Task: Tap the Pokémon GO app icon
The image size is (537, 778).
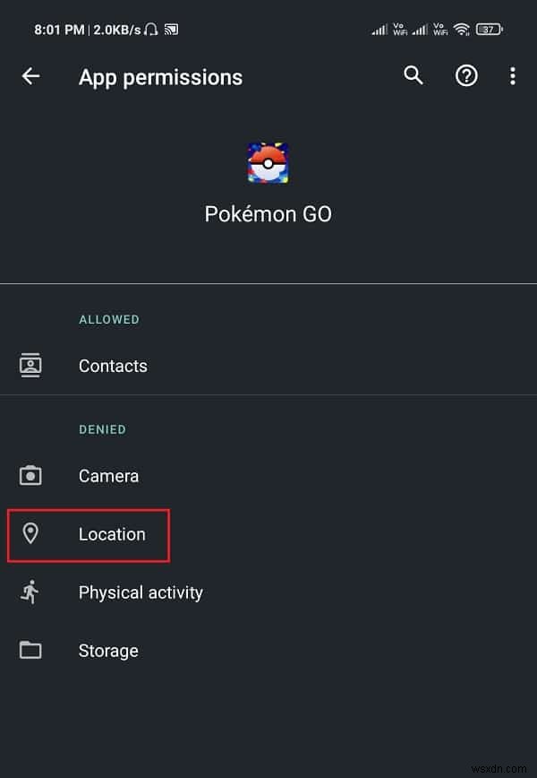Action: point(268,162)
